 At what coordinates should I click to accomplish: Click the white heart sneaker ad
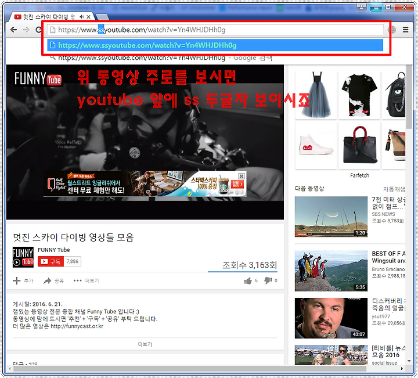coord(316,145)
